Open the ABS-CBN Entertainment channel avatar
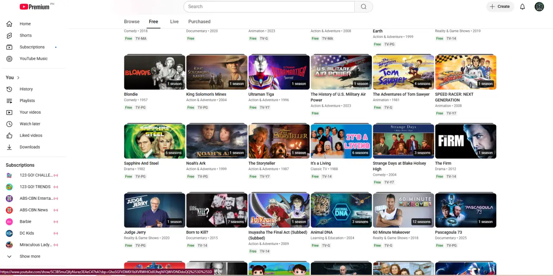Viewport: 553px width, 276px height. pyautogui.click(x=9, y=198)
